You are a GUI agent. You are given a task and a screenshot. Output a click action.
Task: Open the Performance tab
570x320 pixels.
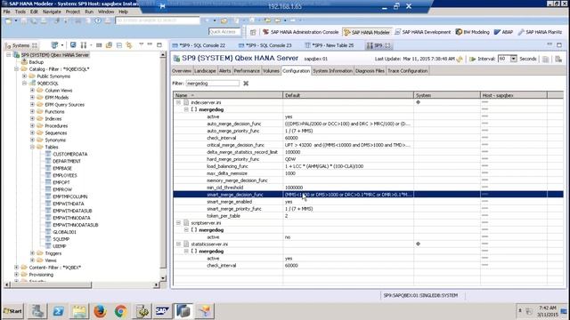pos(247,71)
